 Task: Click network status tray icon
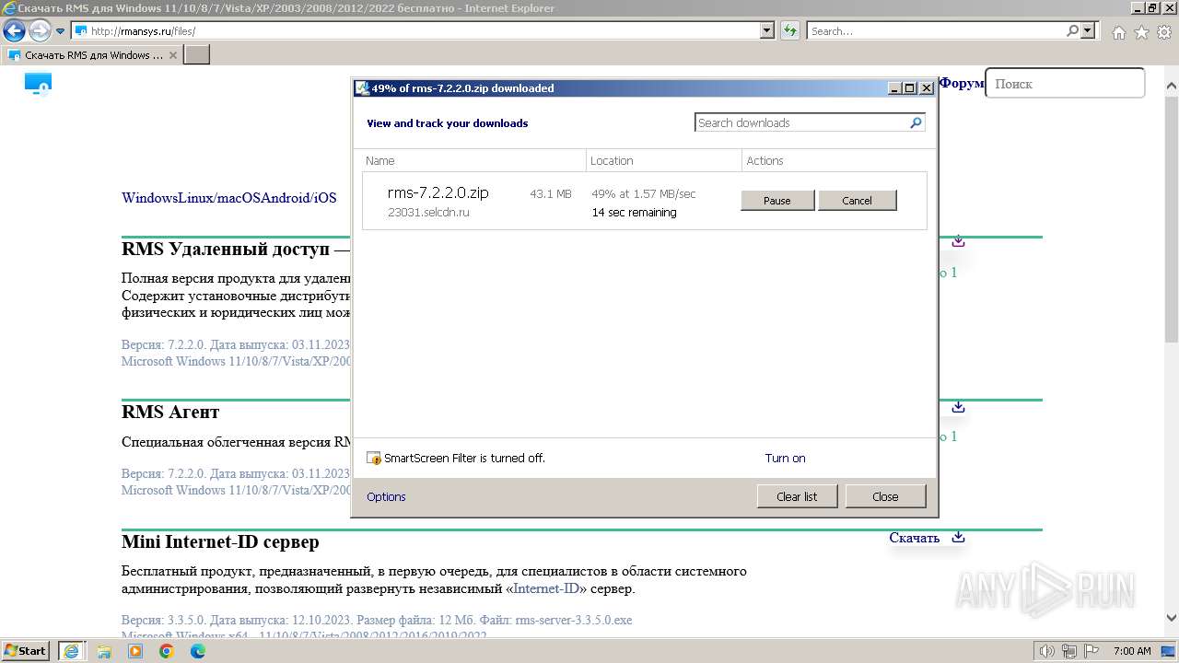[1069, 651]
